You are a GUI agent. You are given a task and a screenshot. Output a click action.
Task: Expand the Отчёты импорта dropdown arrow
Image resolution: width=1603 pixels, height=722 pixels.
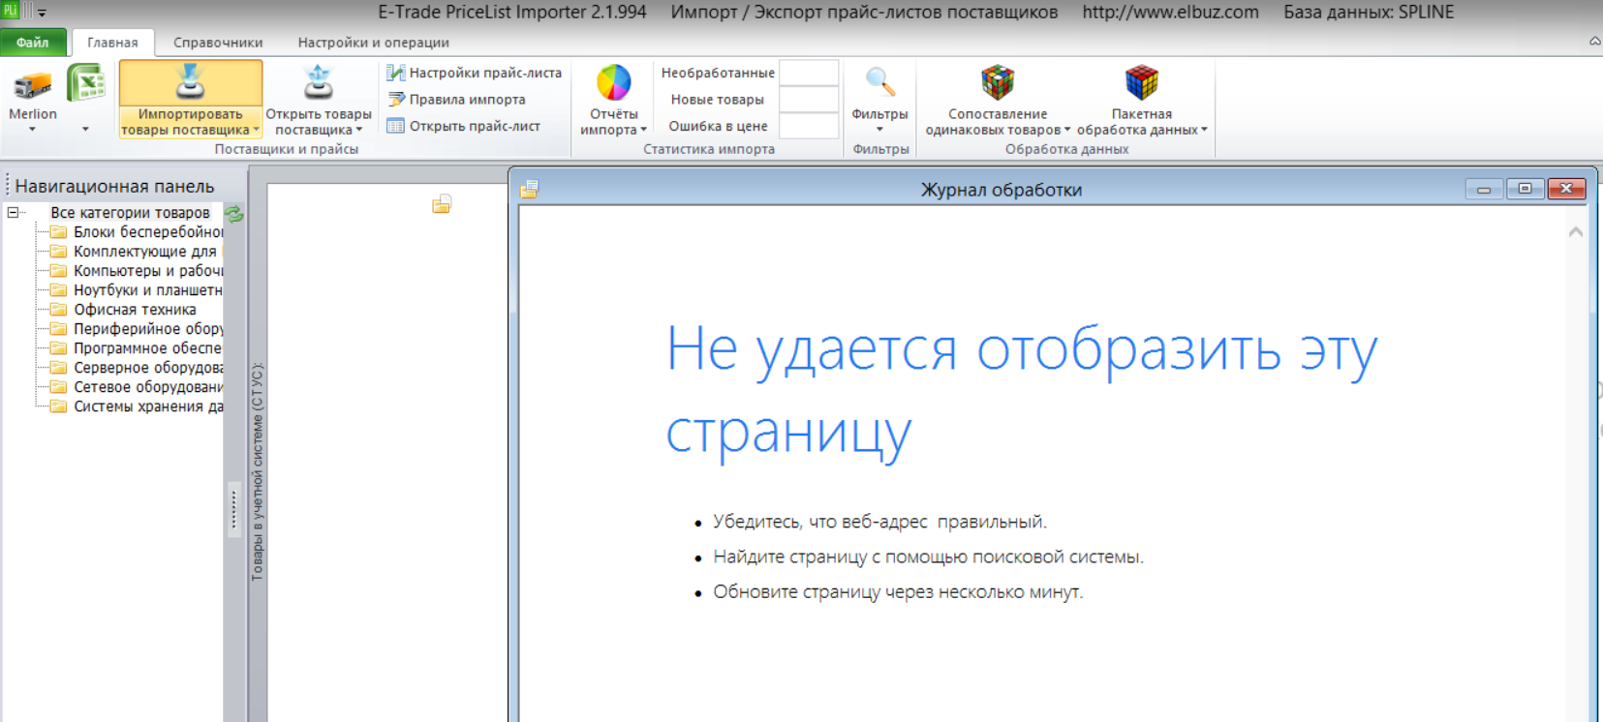coord(643,130)
